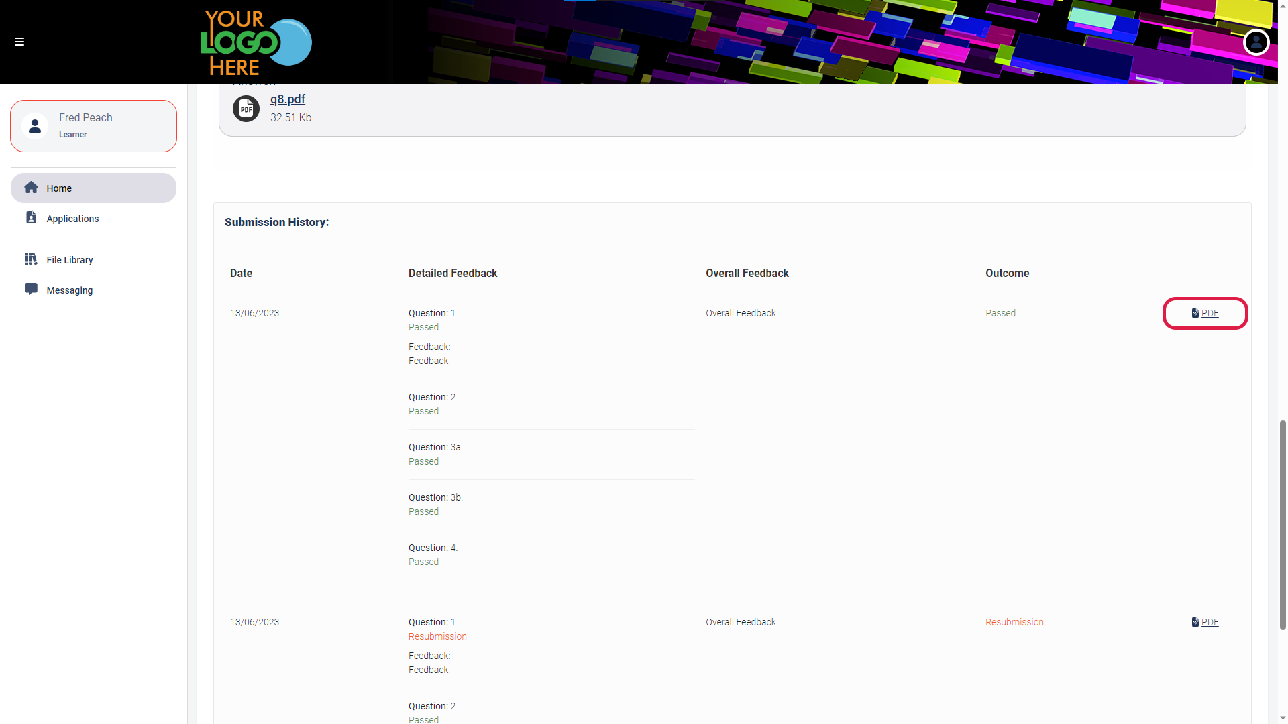Open the Applications menu item
Viewport: 1288px width, 724px height.
tap(72, 219)
